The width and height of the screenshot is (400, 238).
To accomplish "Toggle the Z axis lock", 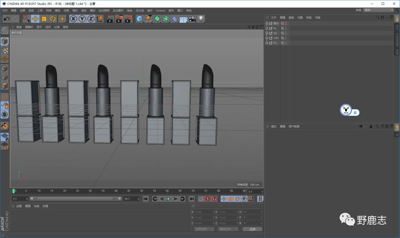I will (91, 19).
